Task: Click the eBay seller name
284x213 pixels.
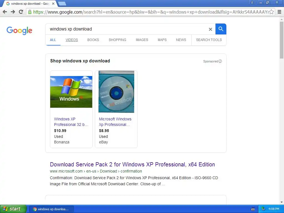Action: coord(103,142)
